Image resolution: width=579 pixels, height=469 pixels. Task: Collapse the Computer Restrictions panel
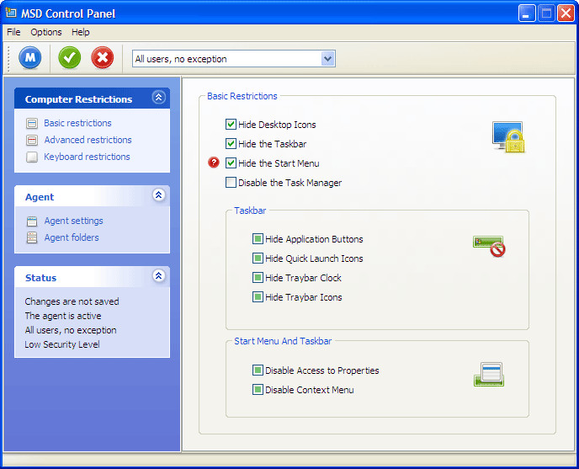tap(158, 98)
